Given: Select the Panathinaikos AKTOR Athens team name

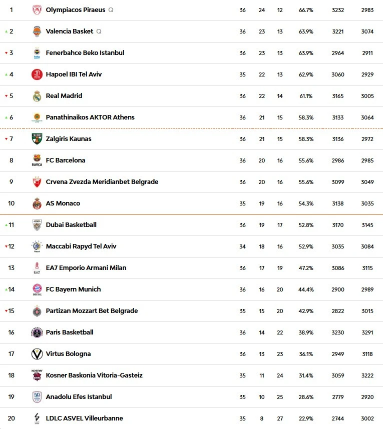Looking at the screenshot, I should pos(90,117).
